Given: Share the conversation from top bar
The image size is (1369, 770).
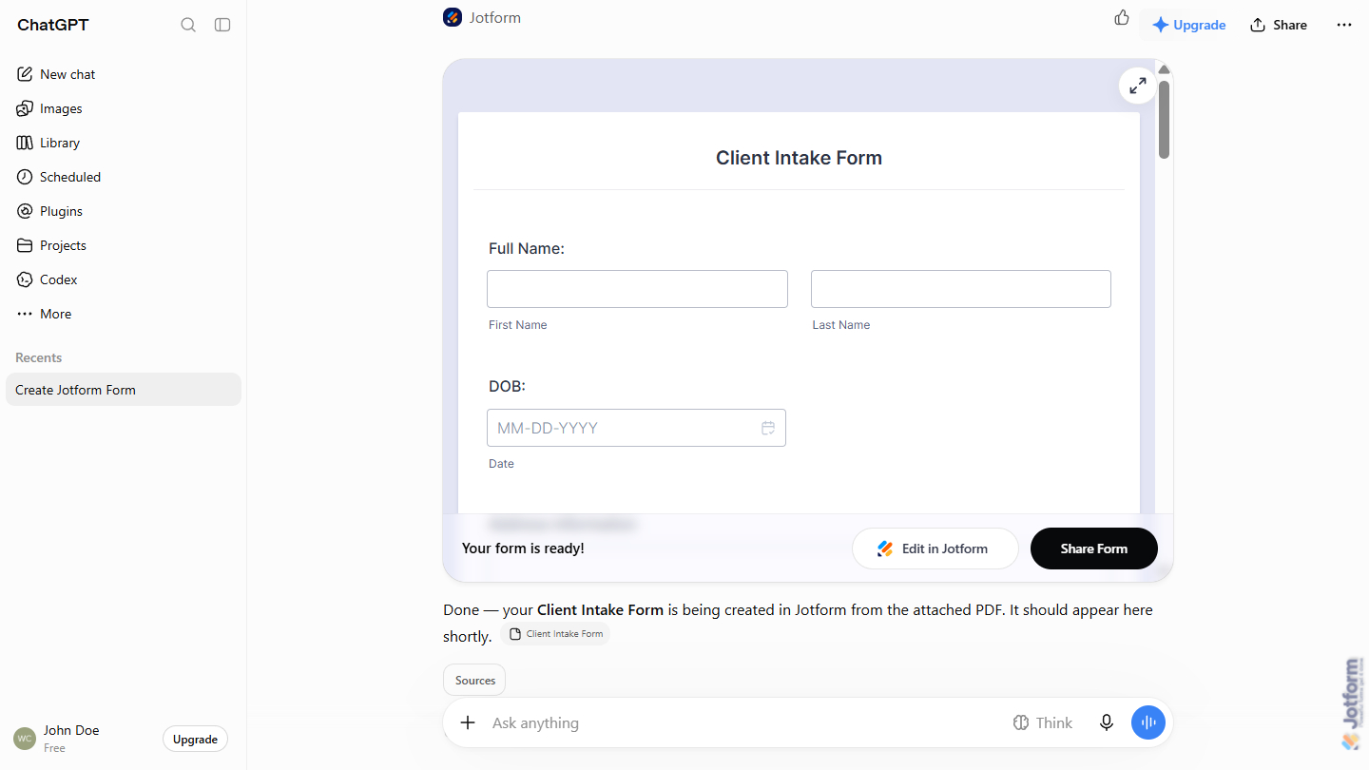Looking at the screenshot, I should [x=1279, y=25].
